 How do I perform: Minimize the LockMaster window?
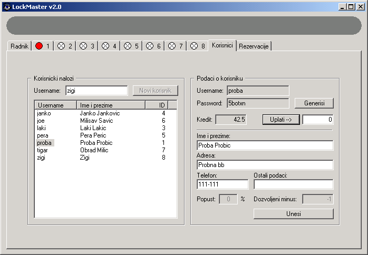342,7
